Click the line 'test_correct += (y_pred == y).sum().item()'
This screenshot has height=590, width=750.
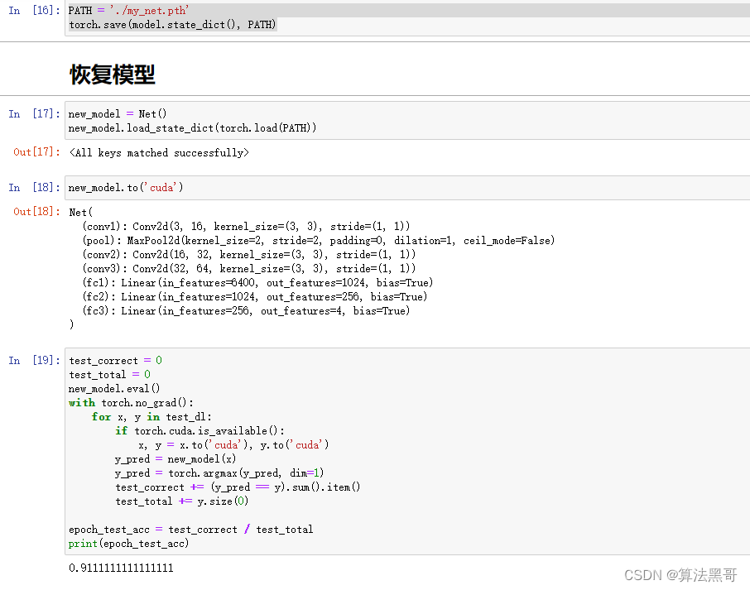pos(238,487)
